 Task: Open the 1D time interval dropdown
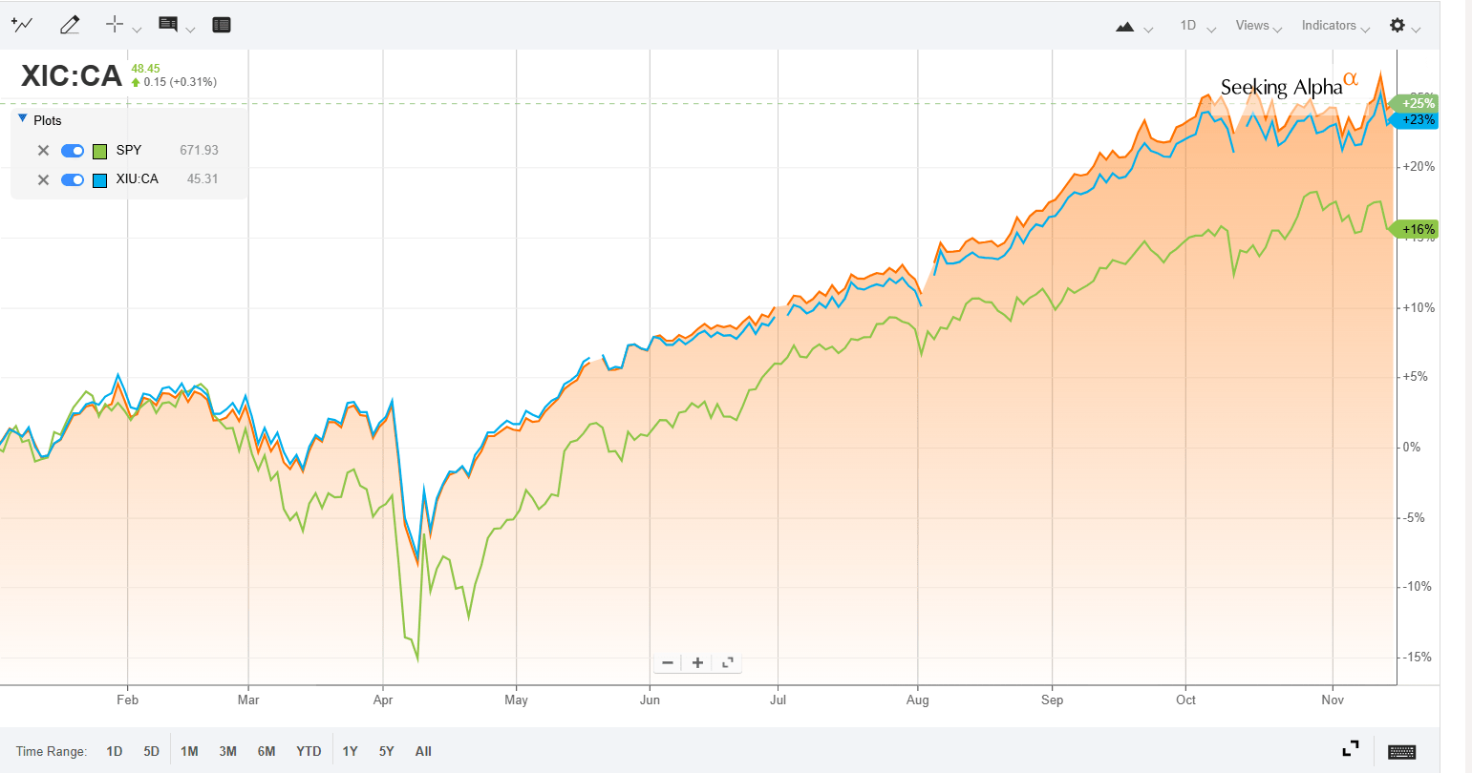tap(1191, 26)
